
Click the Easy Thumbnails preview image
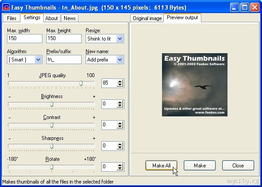point(195,85)
